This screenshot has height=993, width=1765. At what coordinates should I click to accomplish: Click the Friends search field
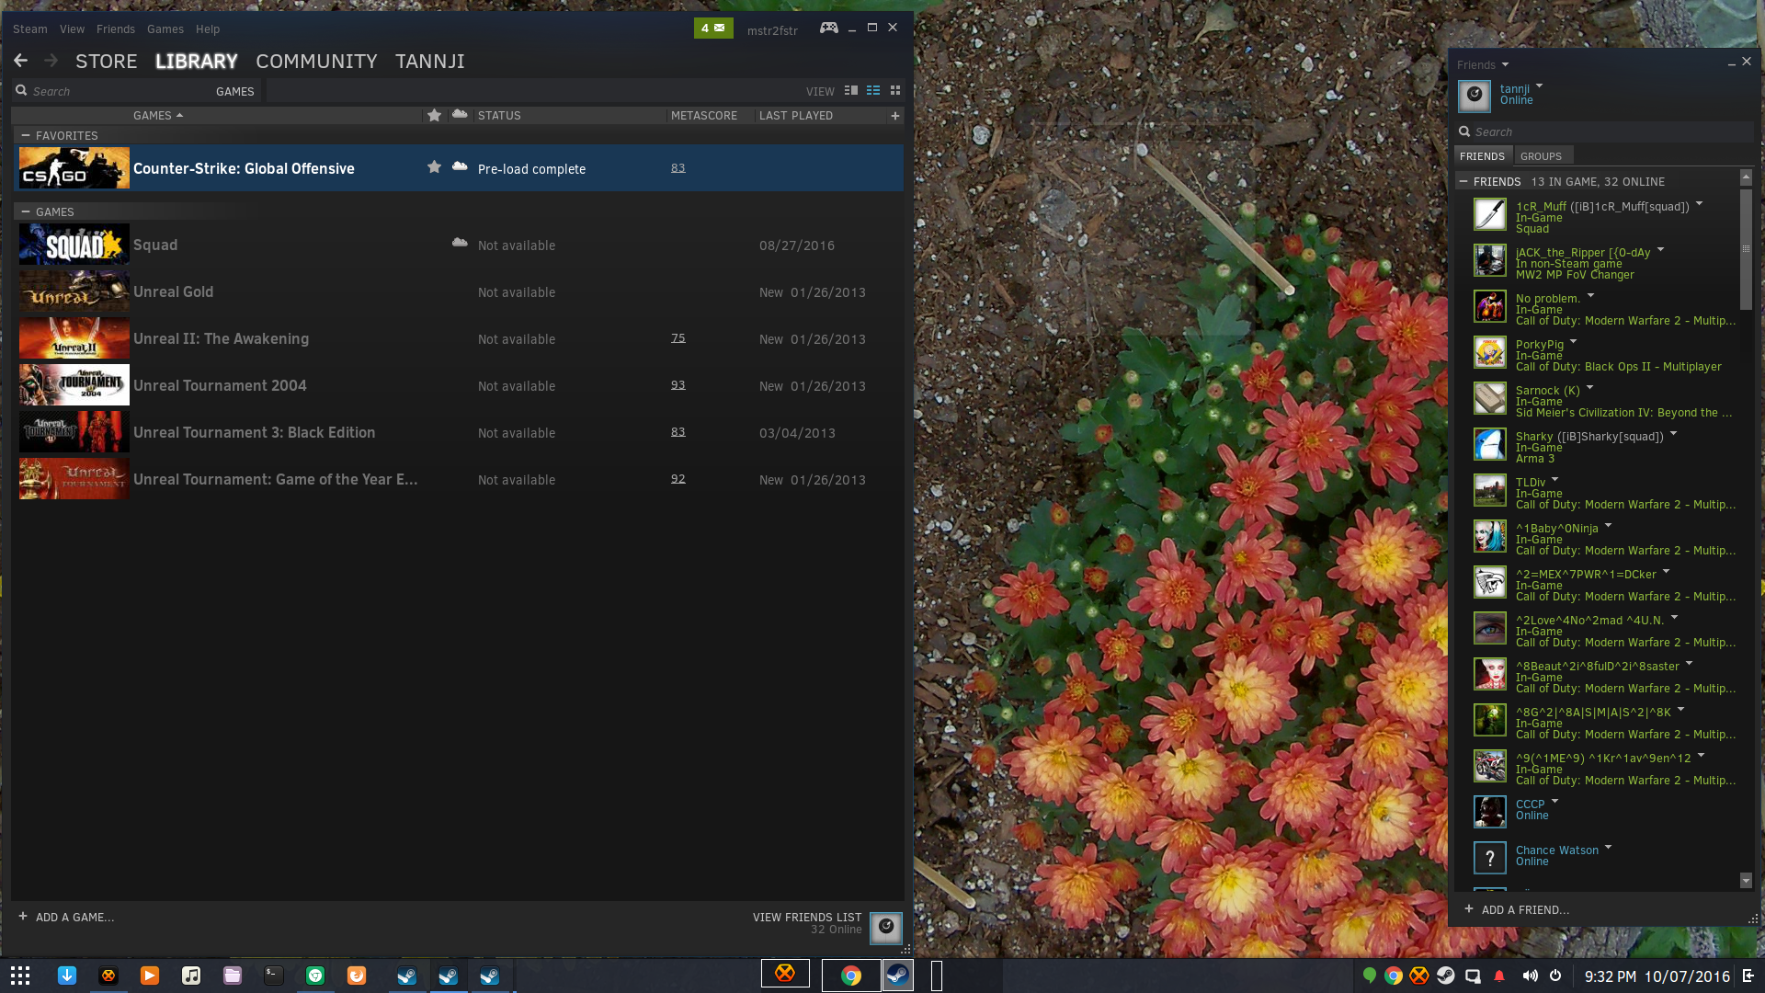click(x=1604, y=131)
